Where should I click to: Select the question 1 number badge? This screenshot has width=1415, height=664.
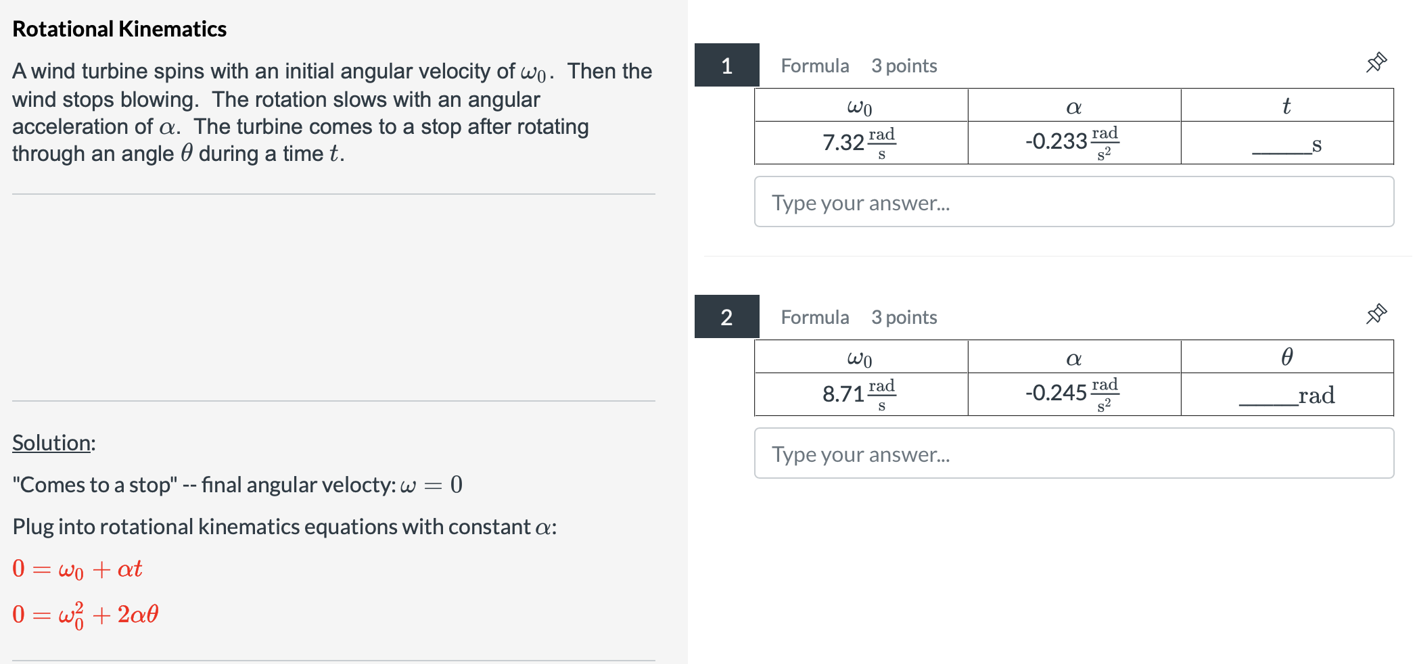tap(726, 66)
